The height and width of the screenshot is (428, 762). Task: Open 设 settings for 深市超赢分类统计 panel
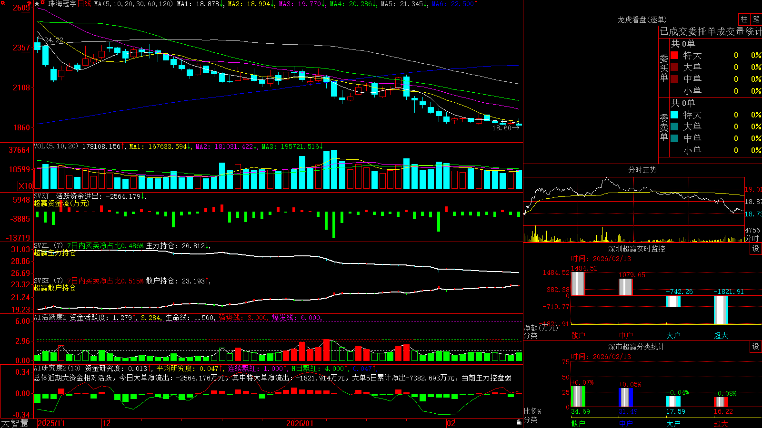tap(756, 347)
